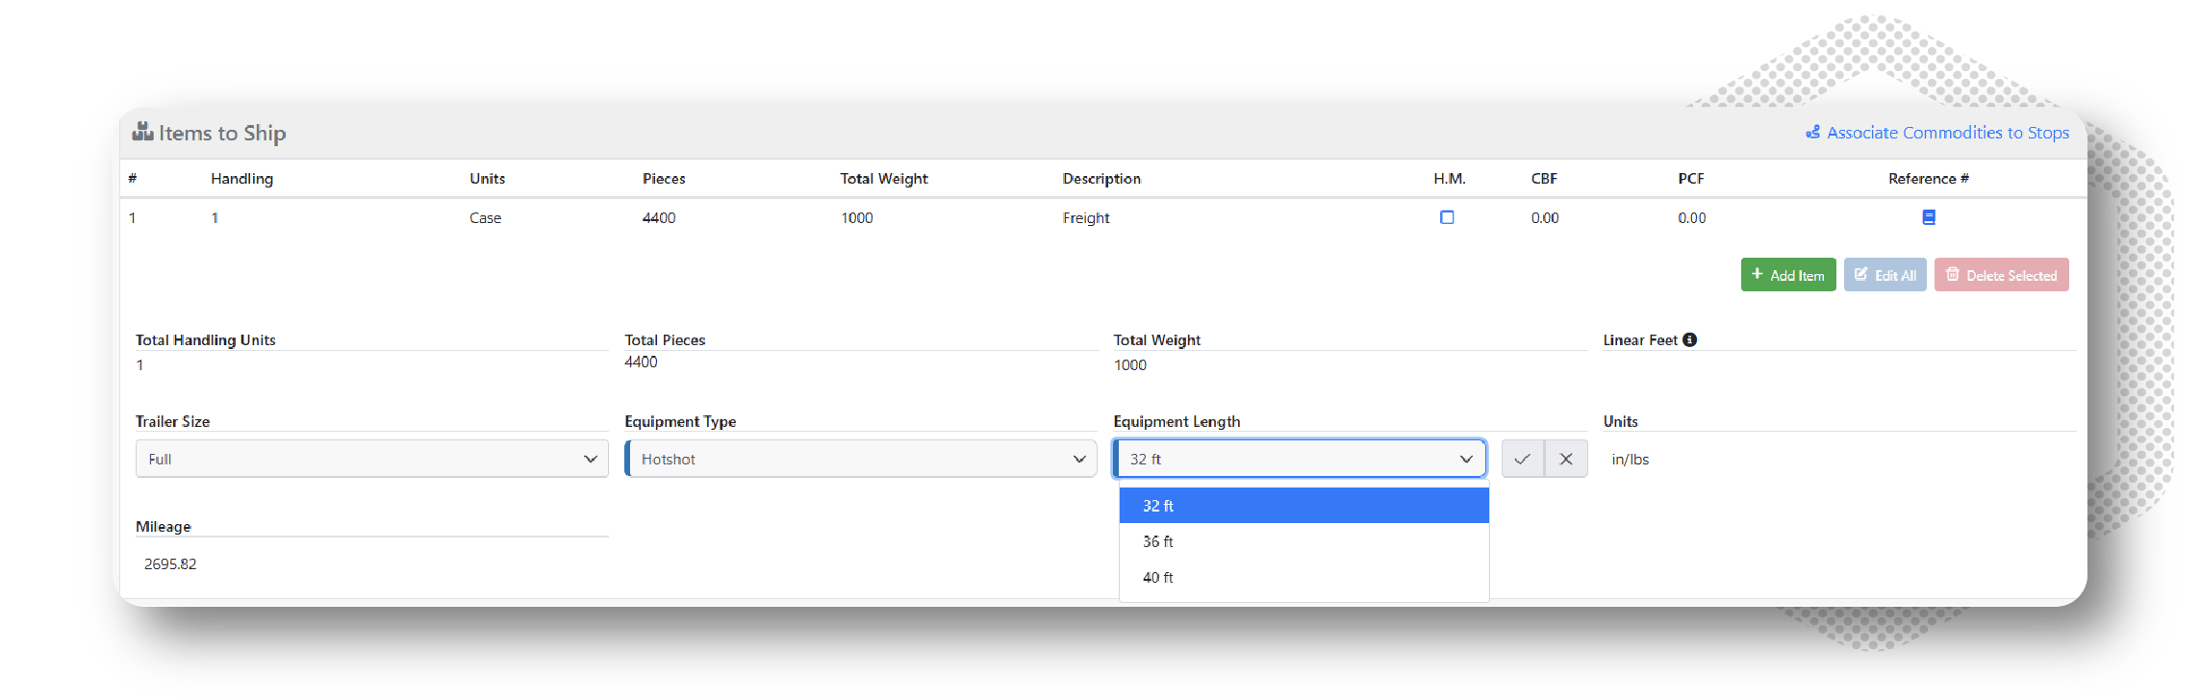Choose the 36 ft option

point(1303,541)
